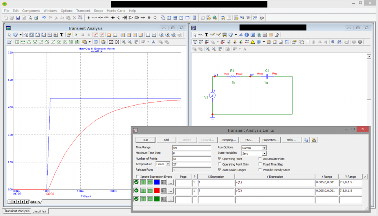Screen dimensions: 378x216
Task: Click the Stepping... button
Action: (x=228, y=140)
